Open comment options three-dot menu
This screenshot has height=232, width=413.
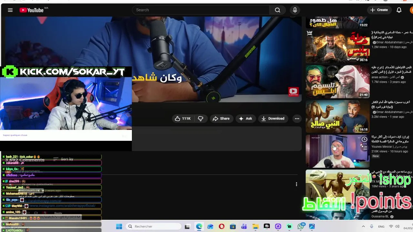click(296, 184)
